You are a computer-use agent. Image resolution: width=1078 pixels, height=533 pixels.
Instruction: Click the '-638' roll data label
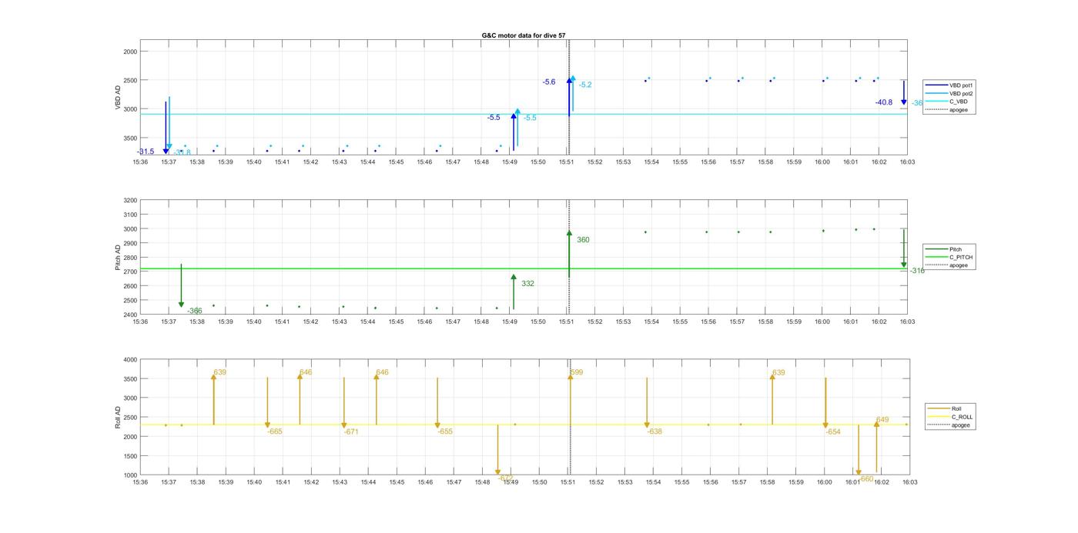pos(654,431)
